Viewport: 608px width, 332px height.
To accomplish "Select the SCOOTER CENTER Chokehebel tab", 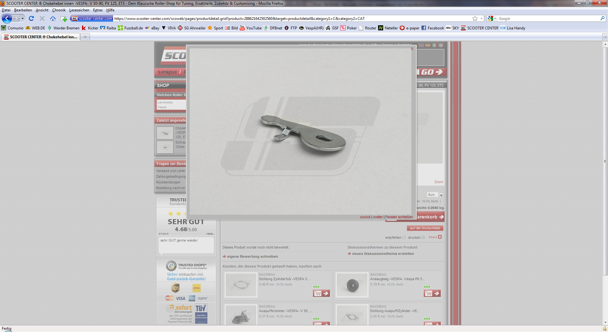I will pos(41,37).
